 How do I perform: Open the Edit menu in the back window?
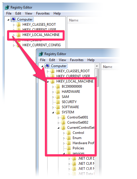(x=18, y=13)
